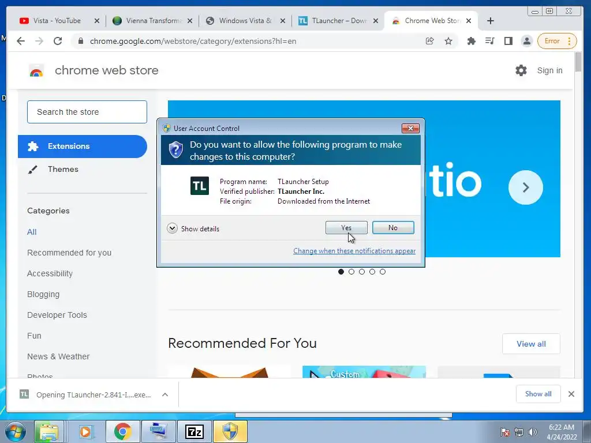Close the Vista - YouTube tab
Screen dimensions: 591x443
pyautogui.click(x=97, y=21)
